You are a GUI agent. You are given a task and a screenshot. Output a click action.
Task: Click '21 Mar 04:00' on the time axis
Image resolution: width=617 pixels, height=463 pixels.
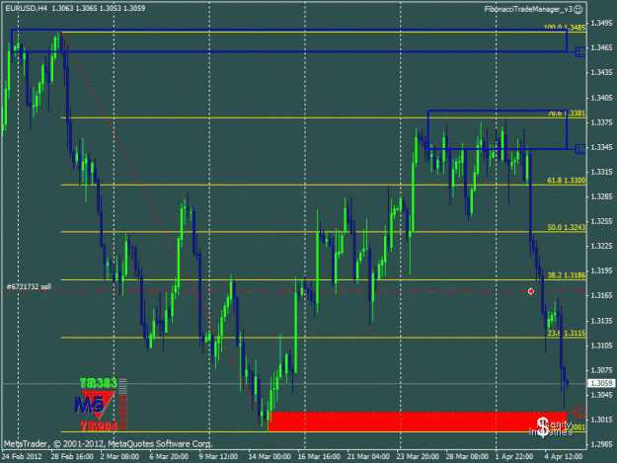(368, 457)
